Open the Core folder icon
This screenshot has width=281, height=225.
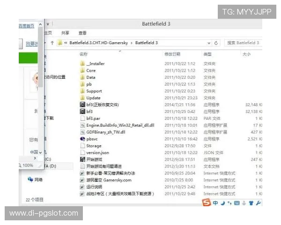[82, 70]
